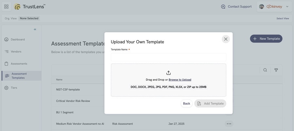The height and width of the screenshot is (131, 294).
Task: Click the TrustLens logo
Action: pyautogui.click(x=30, y=7)
